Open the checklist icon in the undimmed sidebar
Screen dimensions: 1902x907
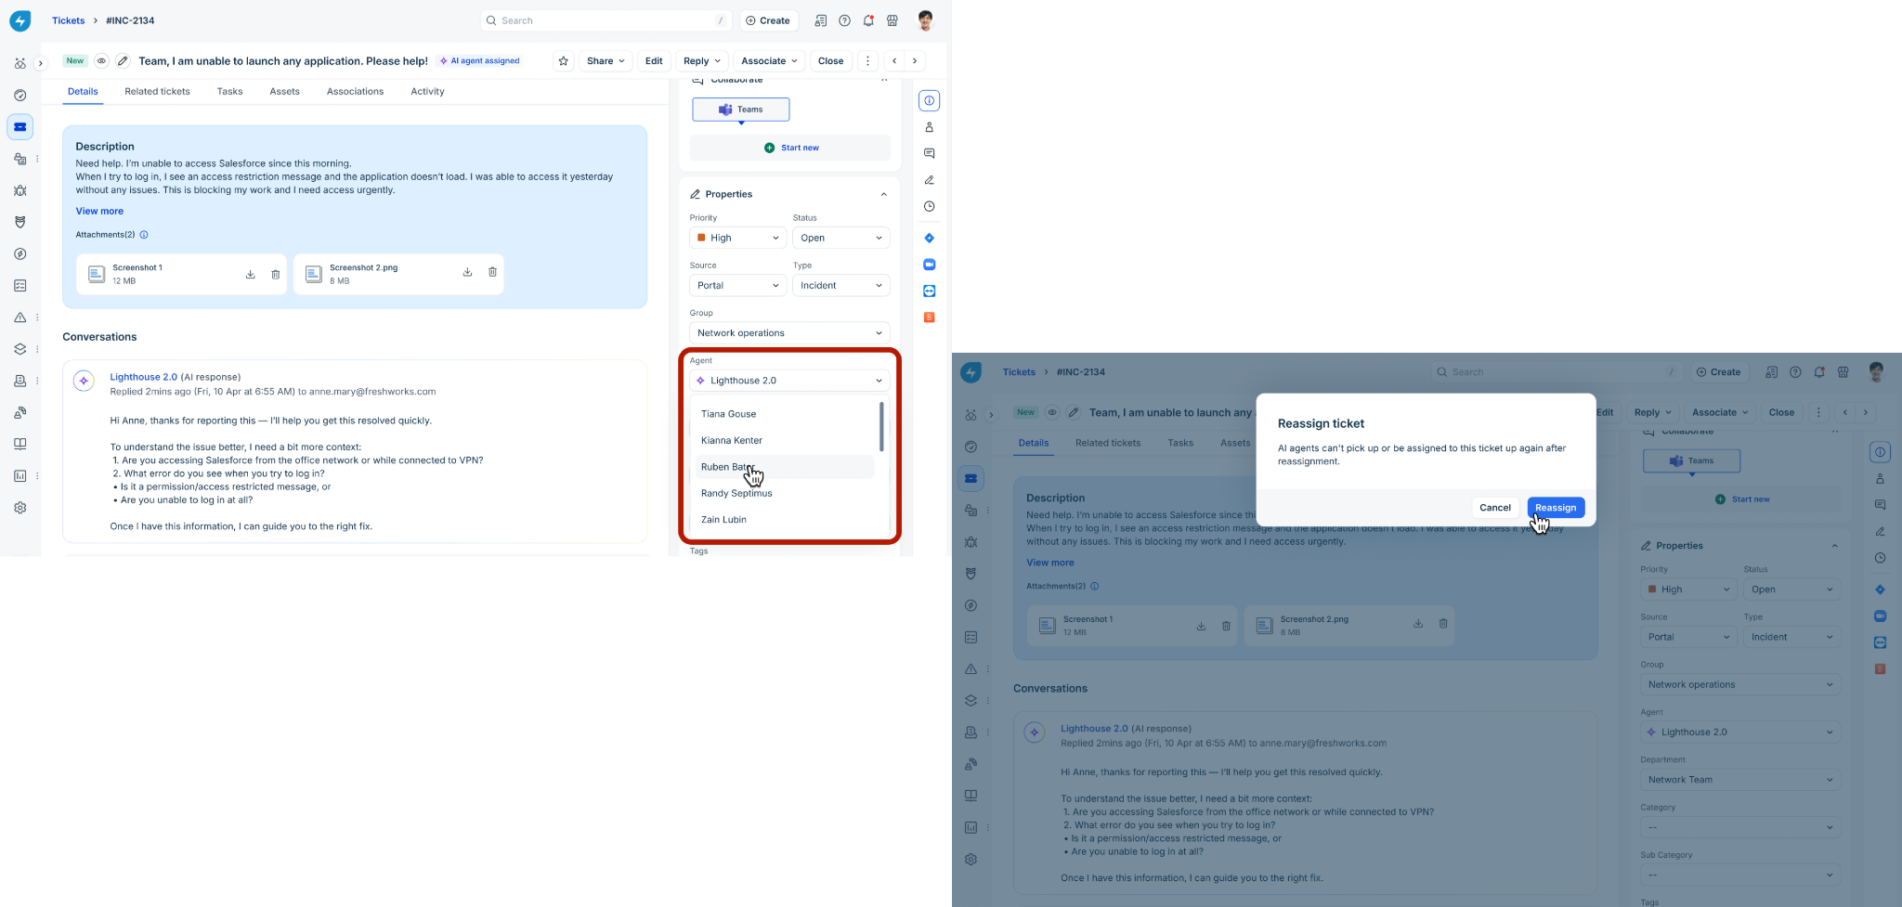pyautogui.click(x=20, y=286)
